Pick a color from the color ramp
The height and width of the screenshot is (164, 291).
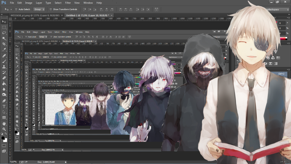283,39
